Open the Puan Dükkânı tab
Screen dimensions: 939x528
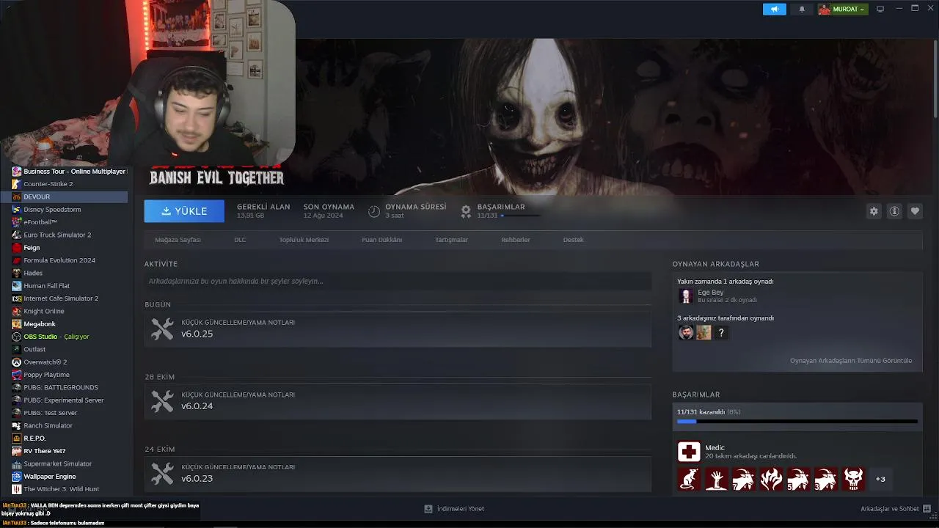[381, 240]
